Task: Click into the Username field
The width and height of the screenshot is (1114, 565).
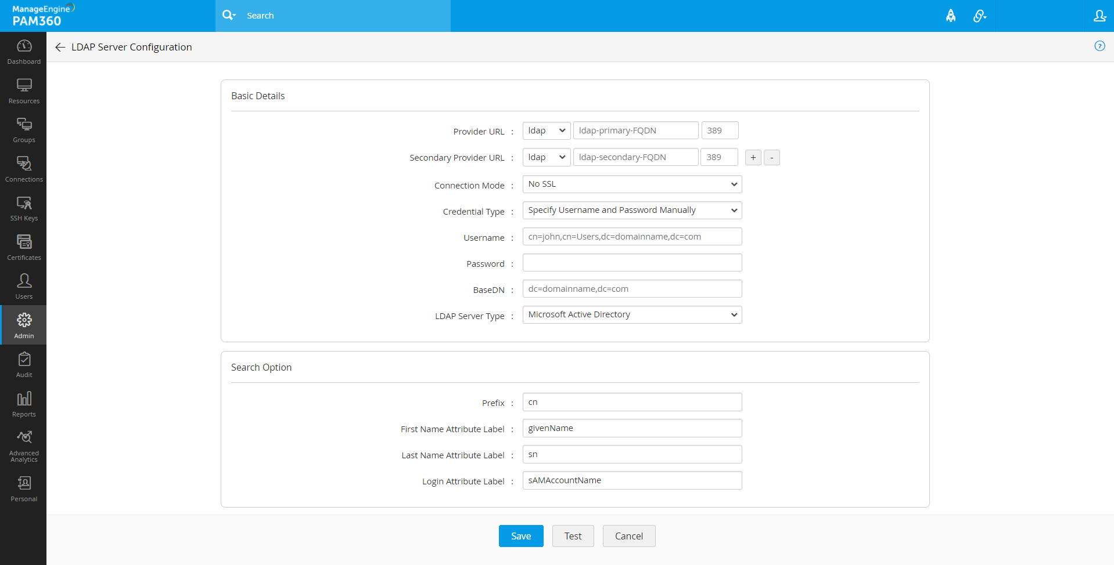Action: coord(632,237)
